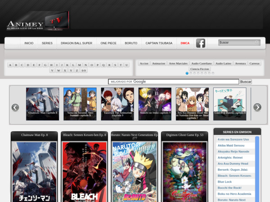Select the Animacion genre tag
Image resolution: width=270 pixels, height=202 pixels.
(158, 63)
